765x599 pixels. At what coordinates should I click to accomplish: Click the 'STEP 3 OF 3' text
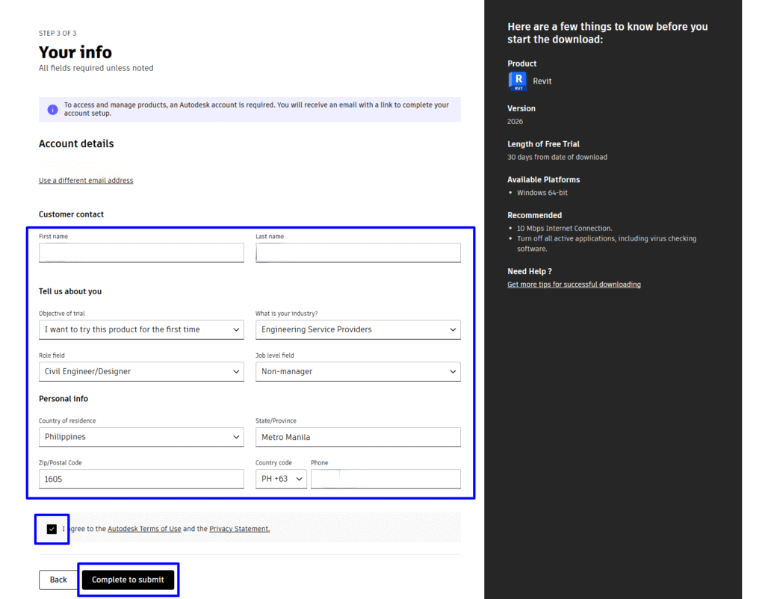(58, 33)
